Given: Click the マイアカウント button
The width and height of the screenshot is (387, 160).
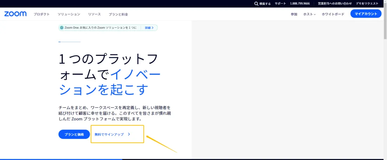Looking at the screenshot, I should pyautogui.click(x=366, y=14).
